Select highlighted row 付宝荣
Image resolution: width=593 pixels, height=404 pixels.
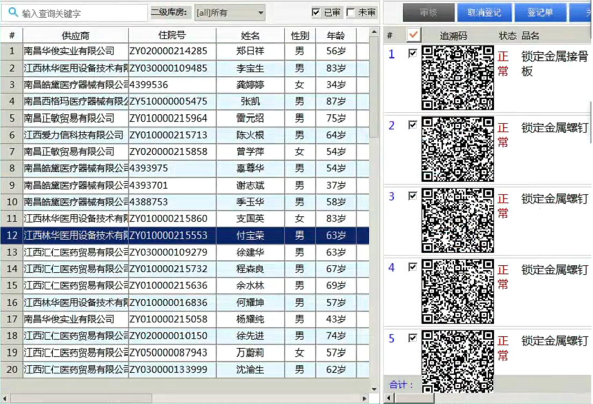185,235
